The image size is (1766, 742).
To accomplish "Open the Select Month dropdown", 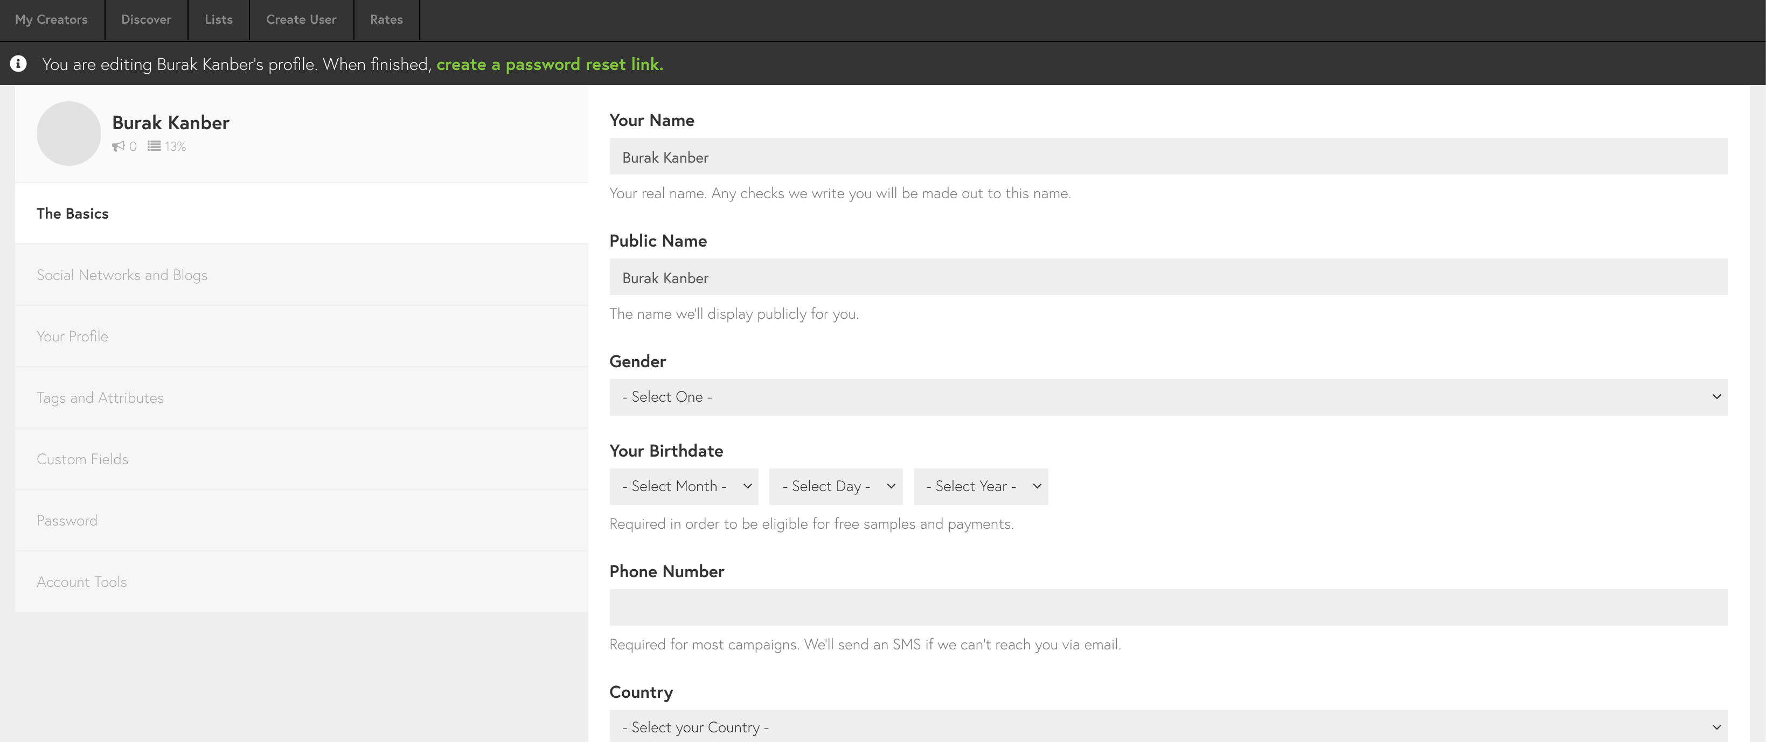I will 684,487.
